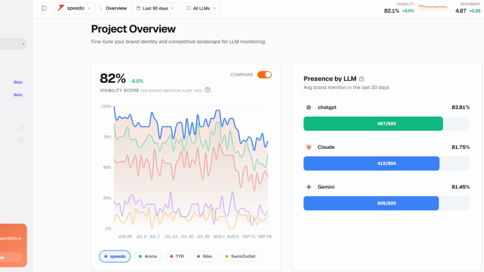Click the upper lock icon in sidebar
This screenshot has width=484, height=272.
[x=21, y=126]
